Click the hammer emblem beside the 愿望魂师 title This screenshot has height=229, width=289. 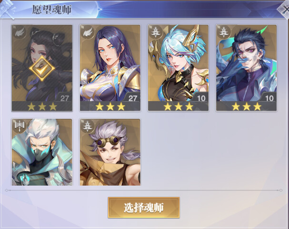coord(7,10)
